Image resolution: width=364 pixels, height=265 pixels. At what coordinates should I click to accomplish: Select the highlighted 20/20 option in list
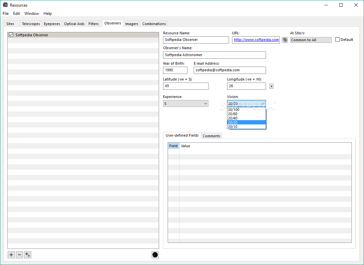coord(246,122)
